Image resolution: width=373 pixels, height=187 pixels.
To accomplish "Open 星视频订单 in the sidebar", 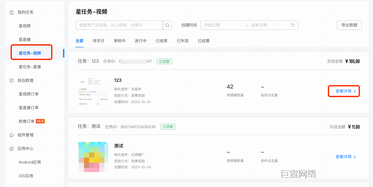I will [29, 94].
